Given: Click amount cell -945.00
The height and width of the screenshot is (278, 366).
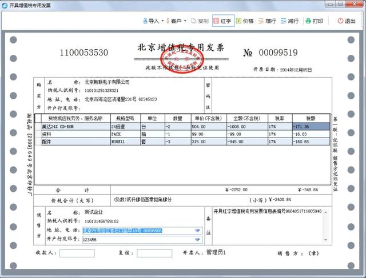Looking at the screenshot, I should pos(247,142).
